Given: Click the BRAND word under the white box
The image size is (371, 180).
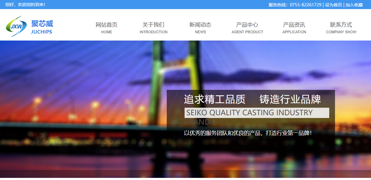Looking at the screenshot, I should [x=197, y=122].
